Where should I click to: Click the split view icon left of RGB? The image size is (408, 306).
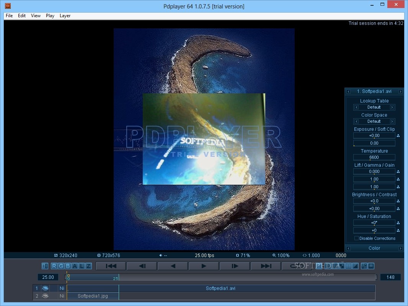[x=45, y=266]
